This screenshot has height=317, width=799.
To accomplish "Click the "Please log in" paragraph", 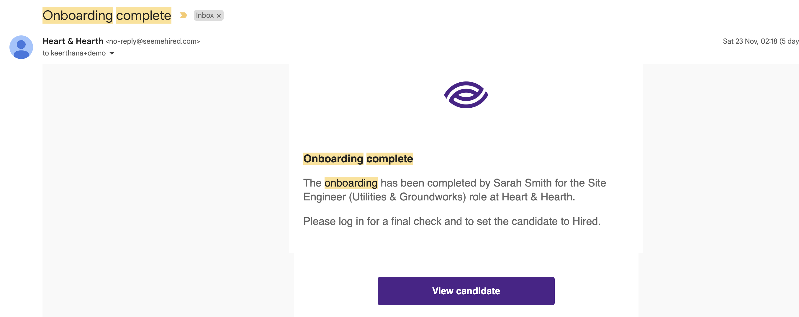I will pos(452,221).
